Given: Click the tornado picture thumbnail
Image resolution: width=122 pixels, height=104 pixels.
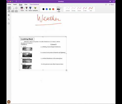Looking at the screenshot, I should coord(27,67).
